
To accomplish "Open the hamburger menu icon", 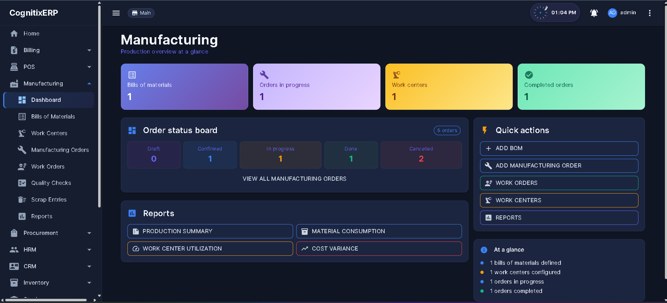I will (116, 13).
